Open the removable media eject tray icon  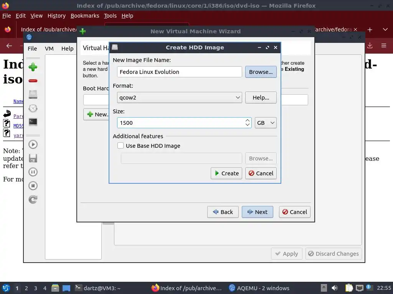324,288
